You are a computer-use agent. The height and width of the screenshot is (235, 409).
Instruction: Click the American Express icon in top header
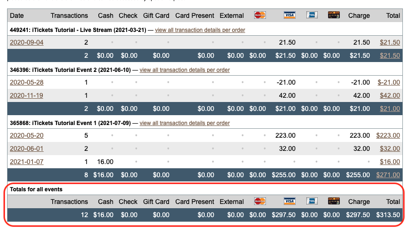pos(312,15)
